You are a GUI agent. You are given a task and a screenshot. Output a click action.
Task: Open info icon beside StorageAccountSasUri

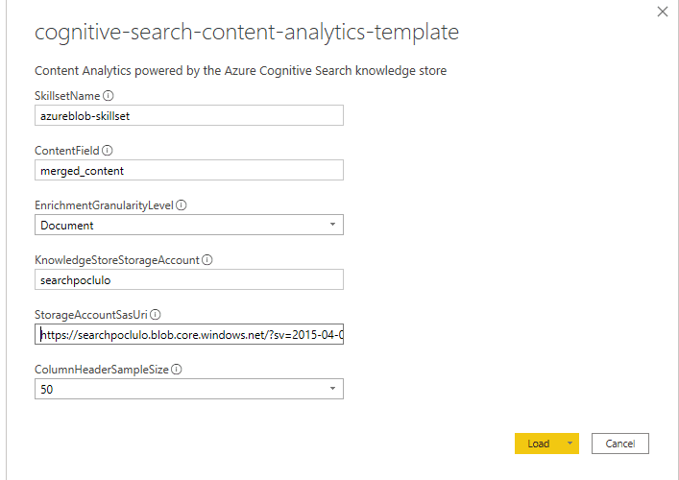coord(156,315)
